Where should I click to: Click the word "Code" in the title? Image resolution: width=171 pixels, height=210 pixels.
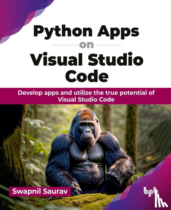click(87, 76)
